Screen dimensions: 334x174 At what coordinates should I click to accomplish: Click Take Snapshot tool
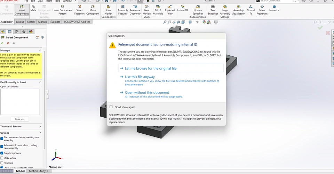[213, 10]
